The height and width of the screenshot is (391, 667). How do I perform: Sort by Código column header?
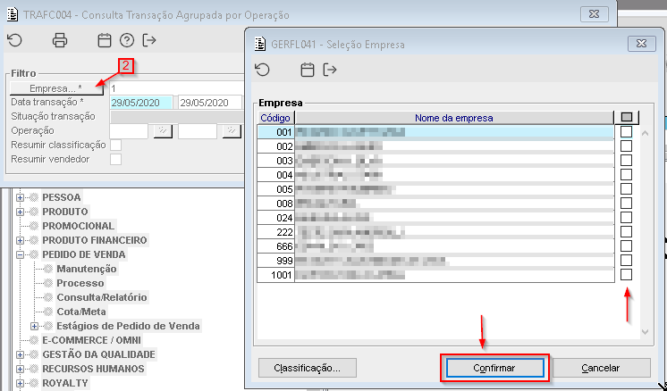point(275,118)
